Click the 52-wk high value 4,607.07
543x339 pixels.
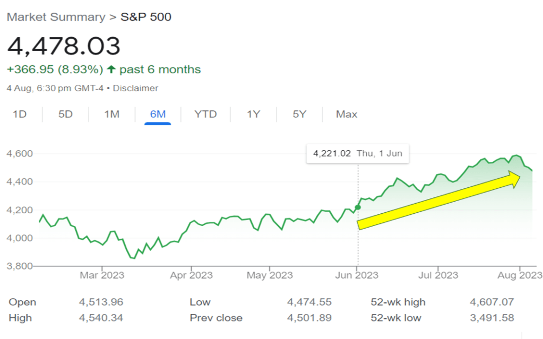point(492,302)
